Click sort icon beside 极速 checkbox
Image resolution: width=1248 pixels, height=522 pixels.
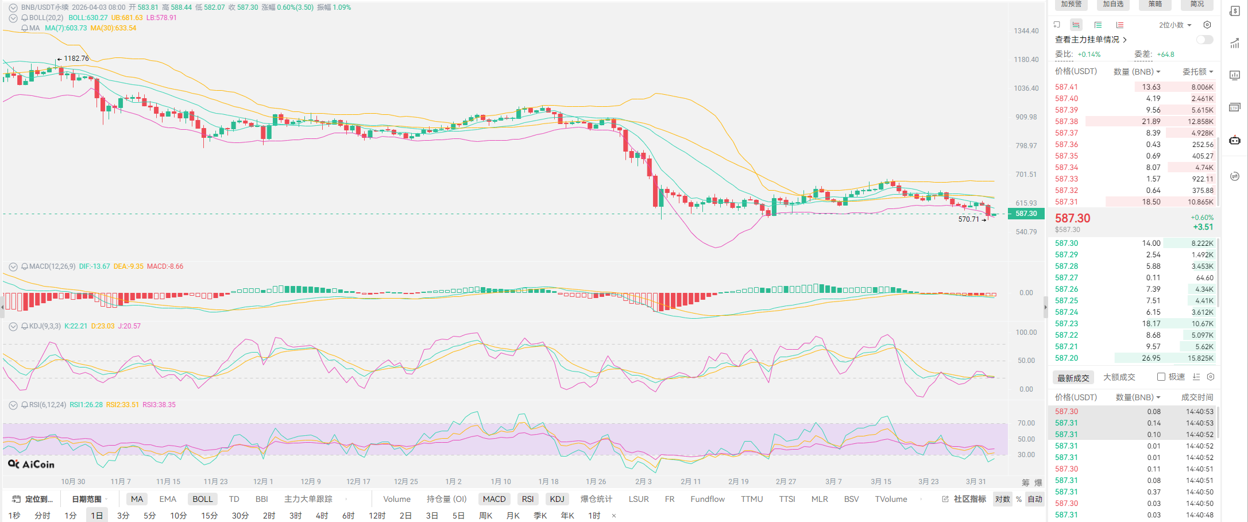point(1196,377)
